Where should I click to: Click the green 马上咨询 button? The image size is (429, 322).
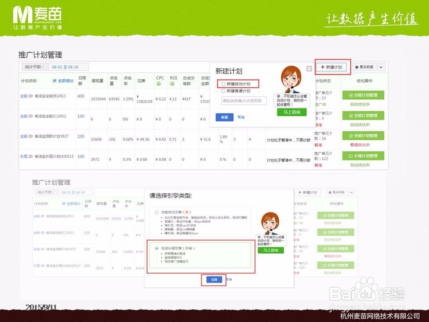click(x=291, y=112)
